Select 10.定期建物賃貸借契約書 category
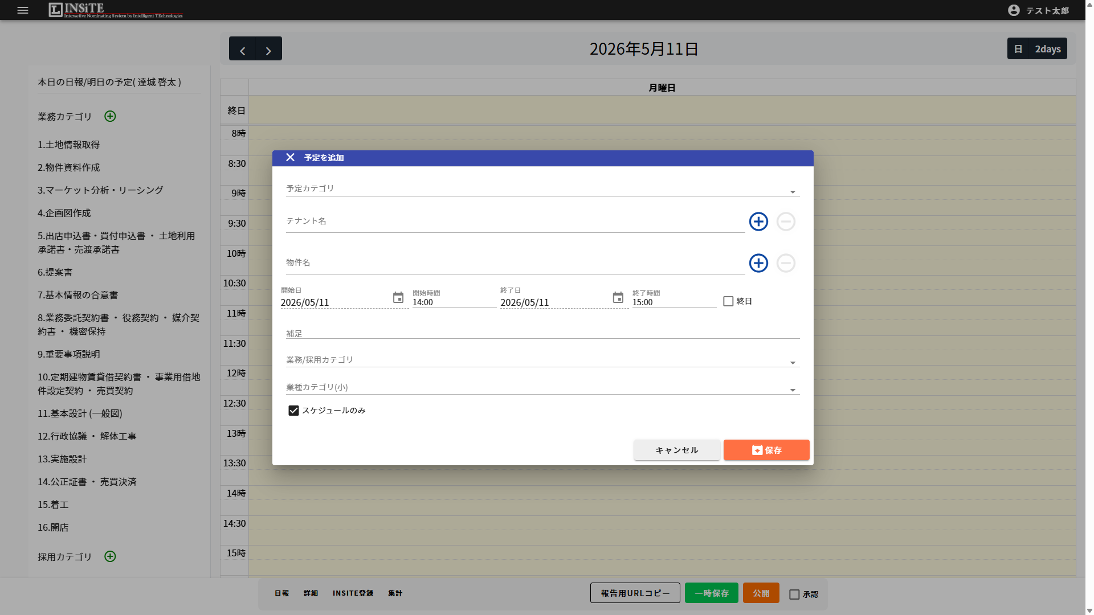Image resolution: width=1094 pixels, height=615 pixels. point(119,384)
